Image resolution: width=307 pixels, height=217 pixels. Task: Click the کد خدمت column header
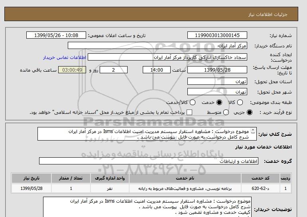tap(260, 178)
